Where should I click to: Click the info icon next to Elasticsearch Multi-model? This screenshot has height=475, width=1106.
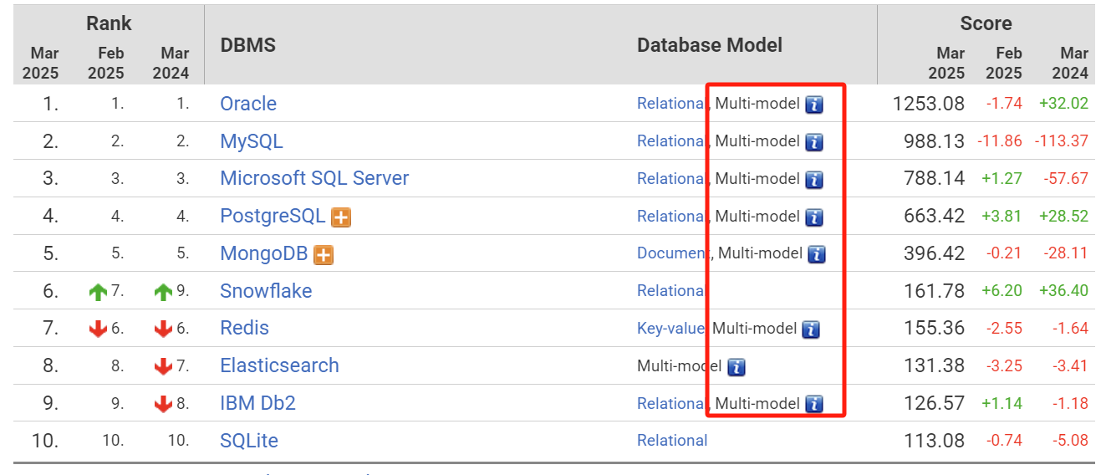(x=736, y=367)
